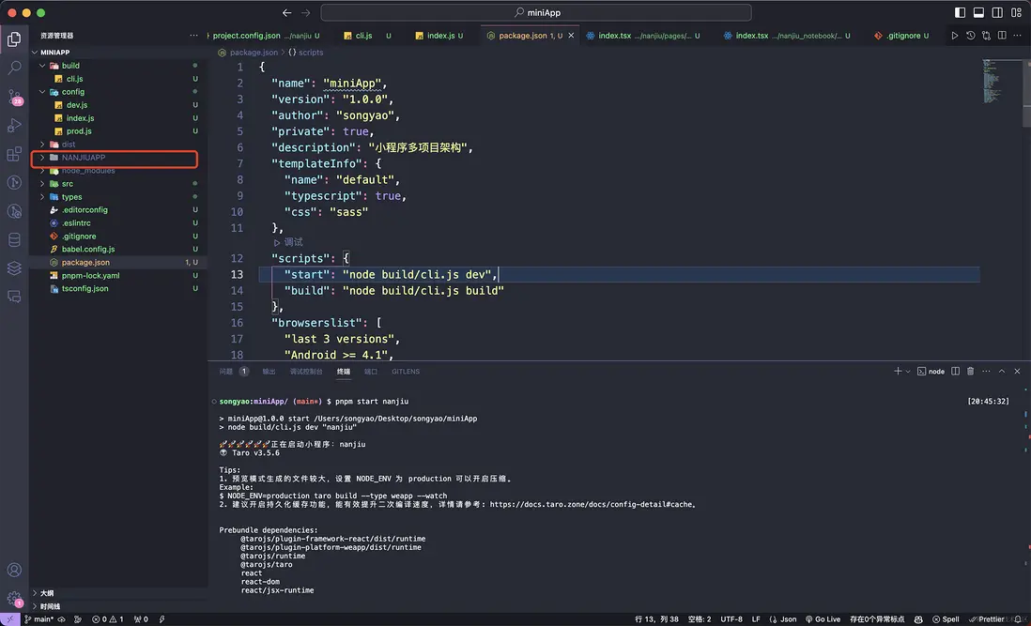Open file history timeline icon in editor toolbar
This screenshot has width=1031, height=626.
pos(970,36)
